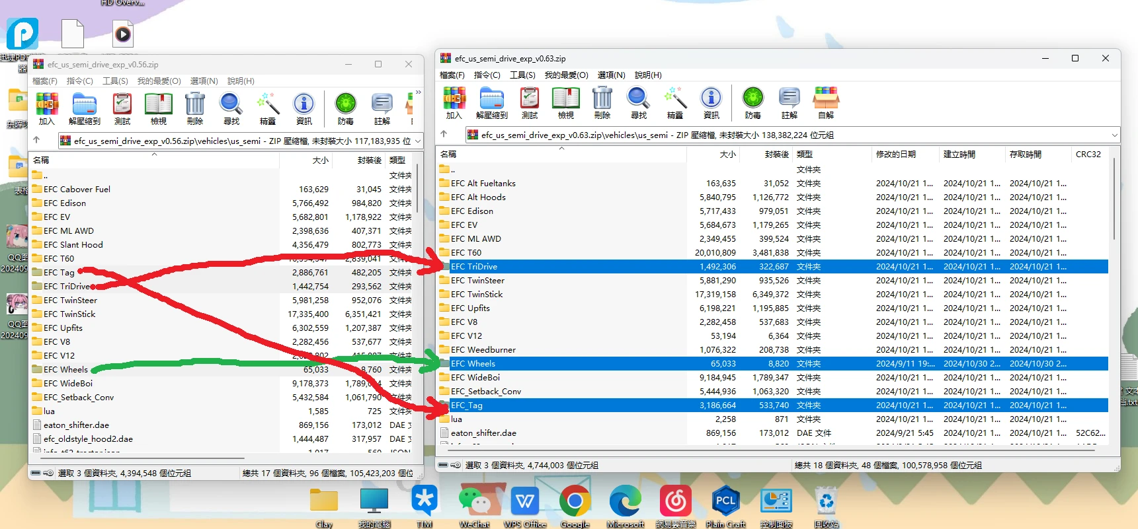Click the 加入 (Add) icon in v0.56 window

pyautogui.click(x=46, y=109)
